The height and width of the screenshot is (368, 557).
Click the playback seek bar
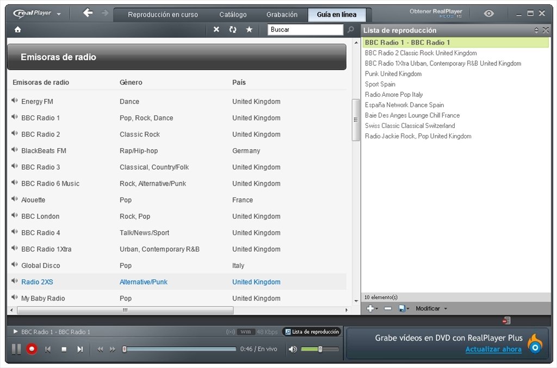(x=180, y=349)
